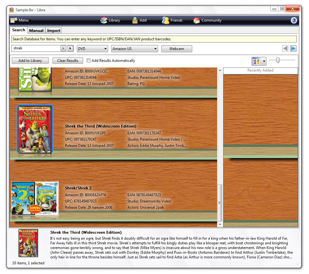Open the view mode selector icon
Screen dimensions: 309x274
click(x=256, y=61)
